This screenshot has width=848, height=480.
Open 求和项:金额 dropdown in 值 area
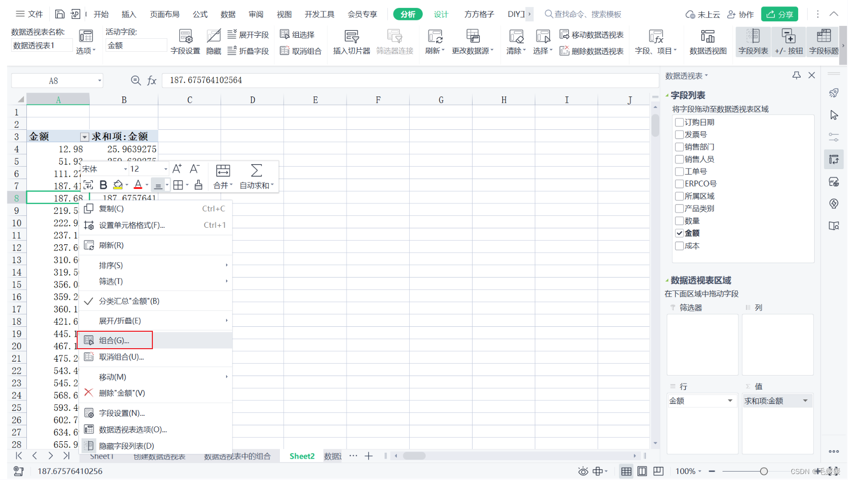(805, 401)
